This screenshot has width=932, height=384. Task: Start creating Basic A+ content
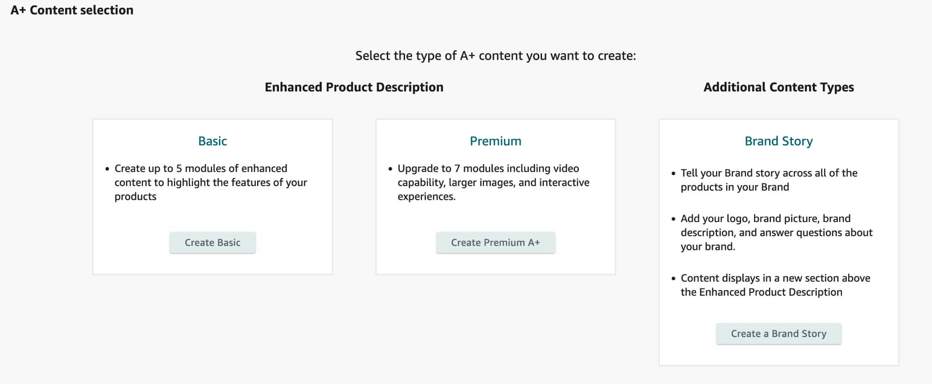(212, 243)
